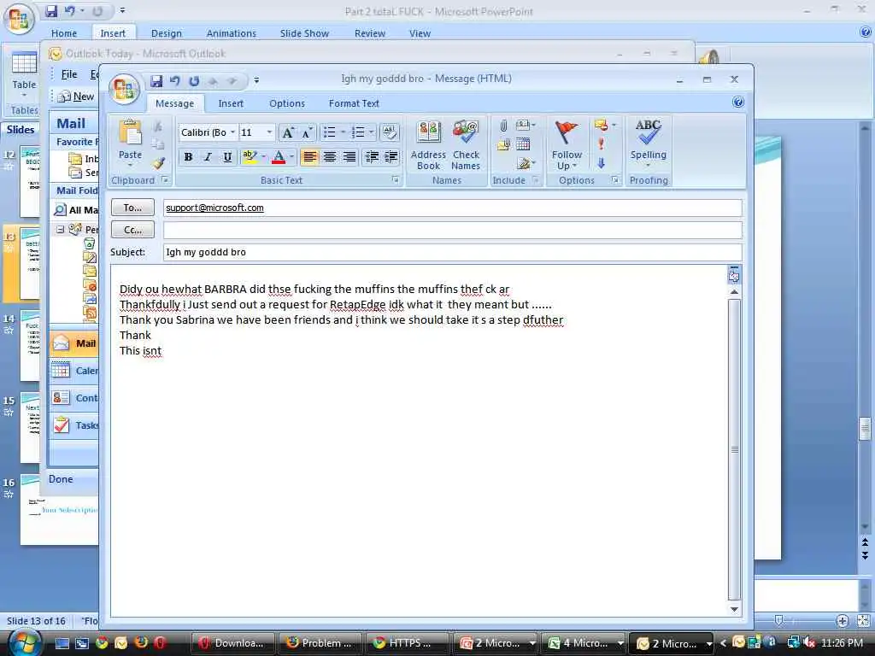
Task: Open the message window Office button
Action: coord(124,89)
